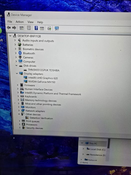
Task: Select the Keyboards category icon
Action: [x=22, y=96]
